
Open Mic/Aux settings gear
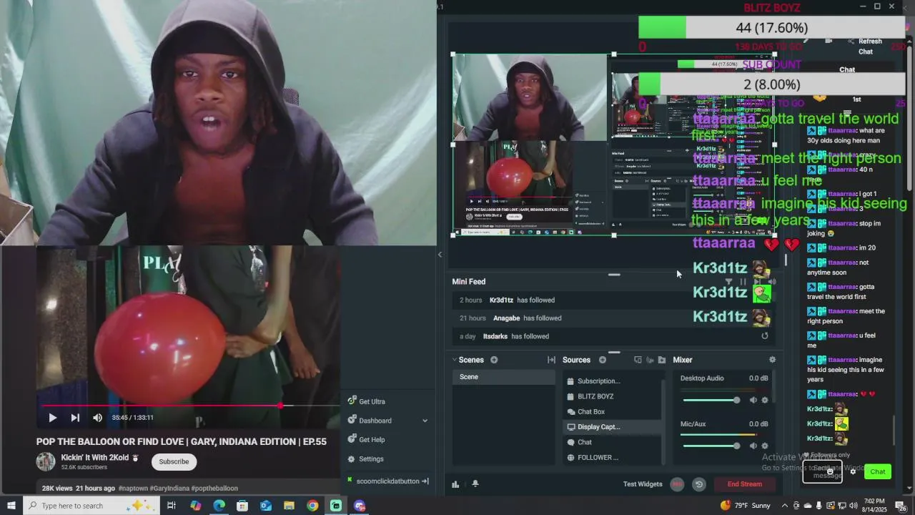[x=765, y=446]
